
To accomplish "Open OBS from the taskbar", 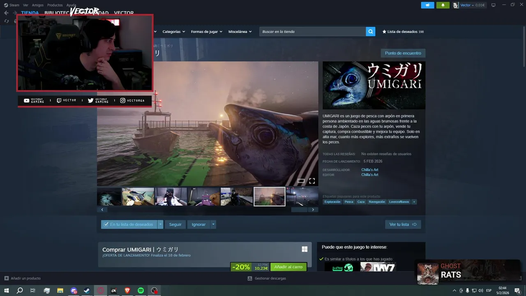I will 154,291.
